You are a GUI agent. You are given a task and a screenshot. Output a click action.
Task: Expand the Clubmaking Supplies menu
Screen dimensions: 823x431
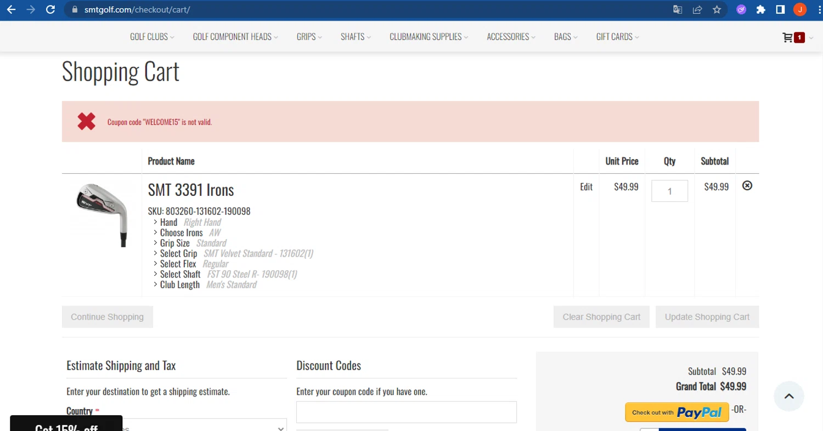coord(429,37)
